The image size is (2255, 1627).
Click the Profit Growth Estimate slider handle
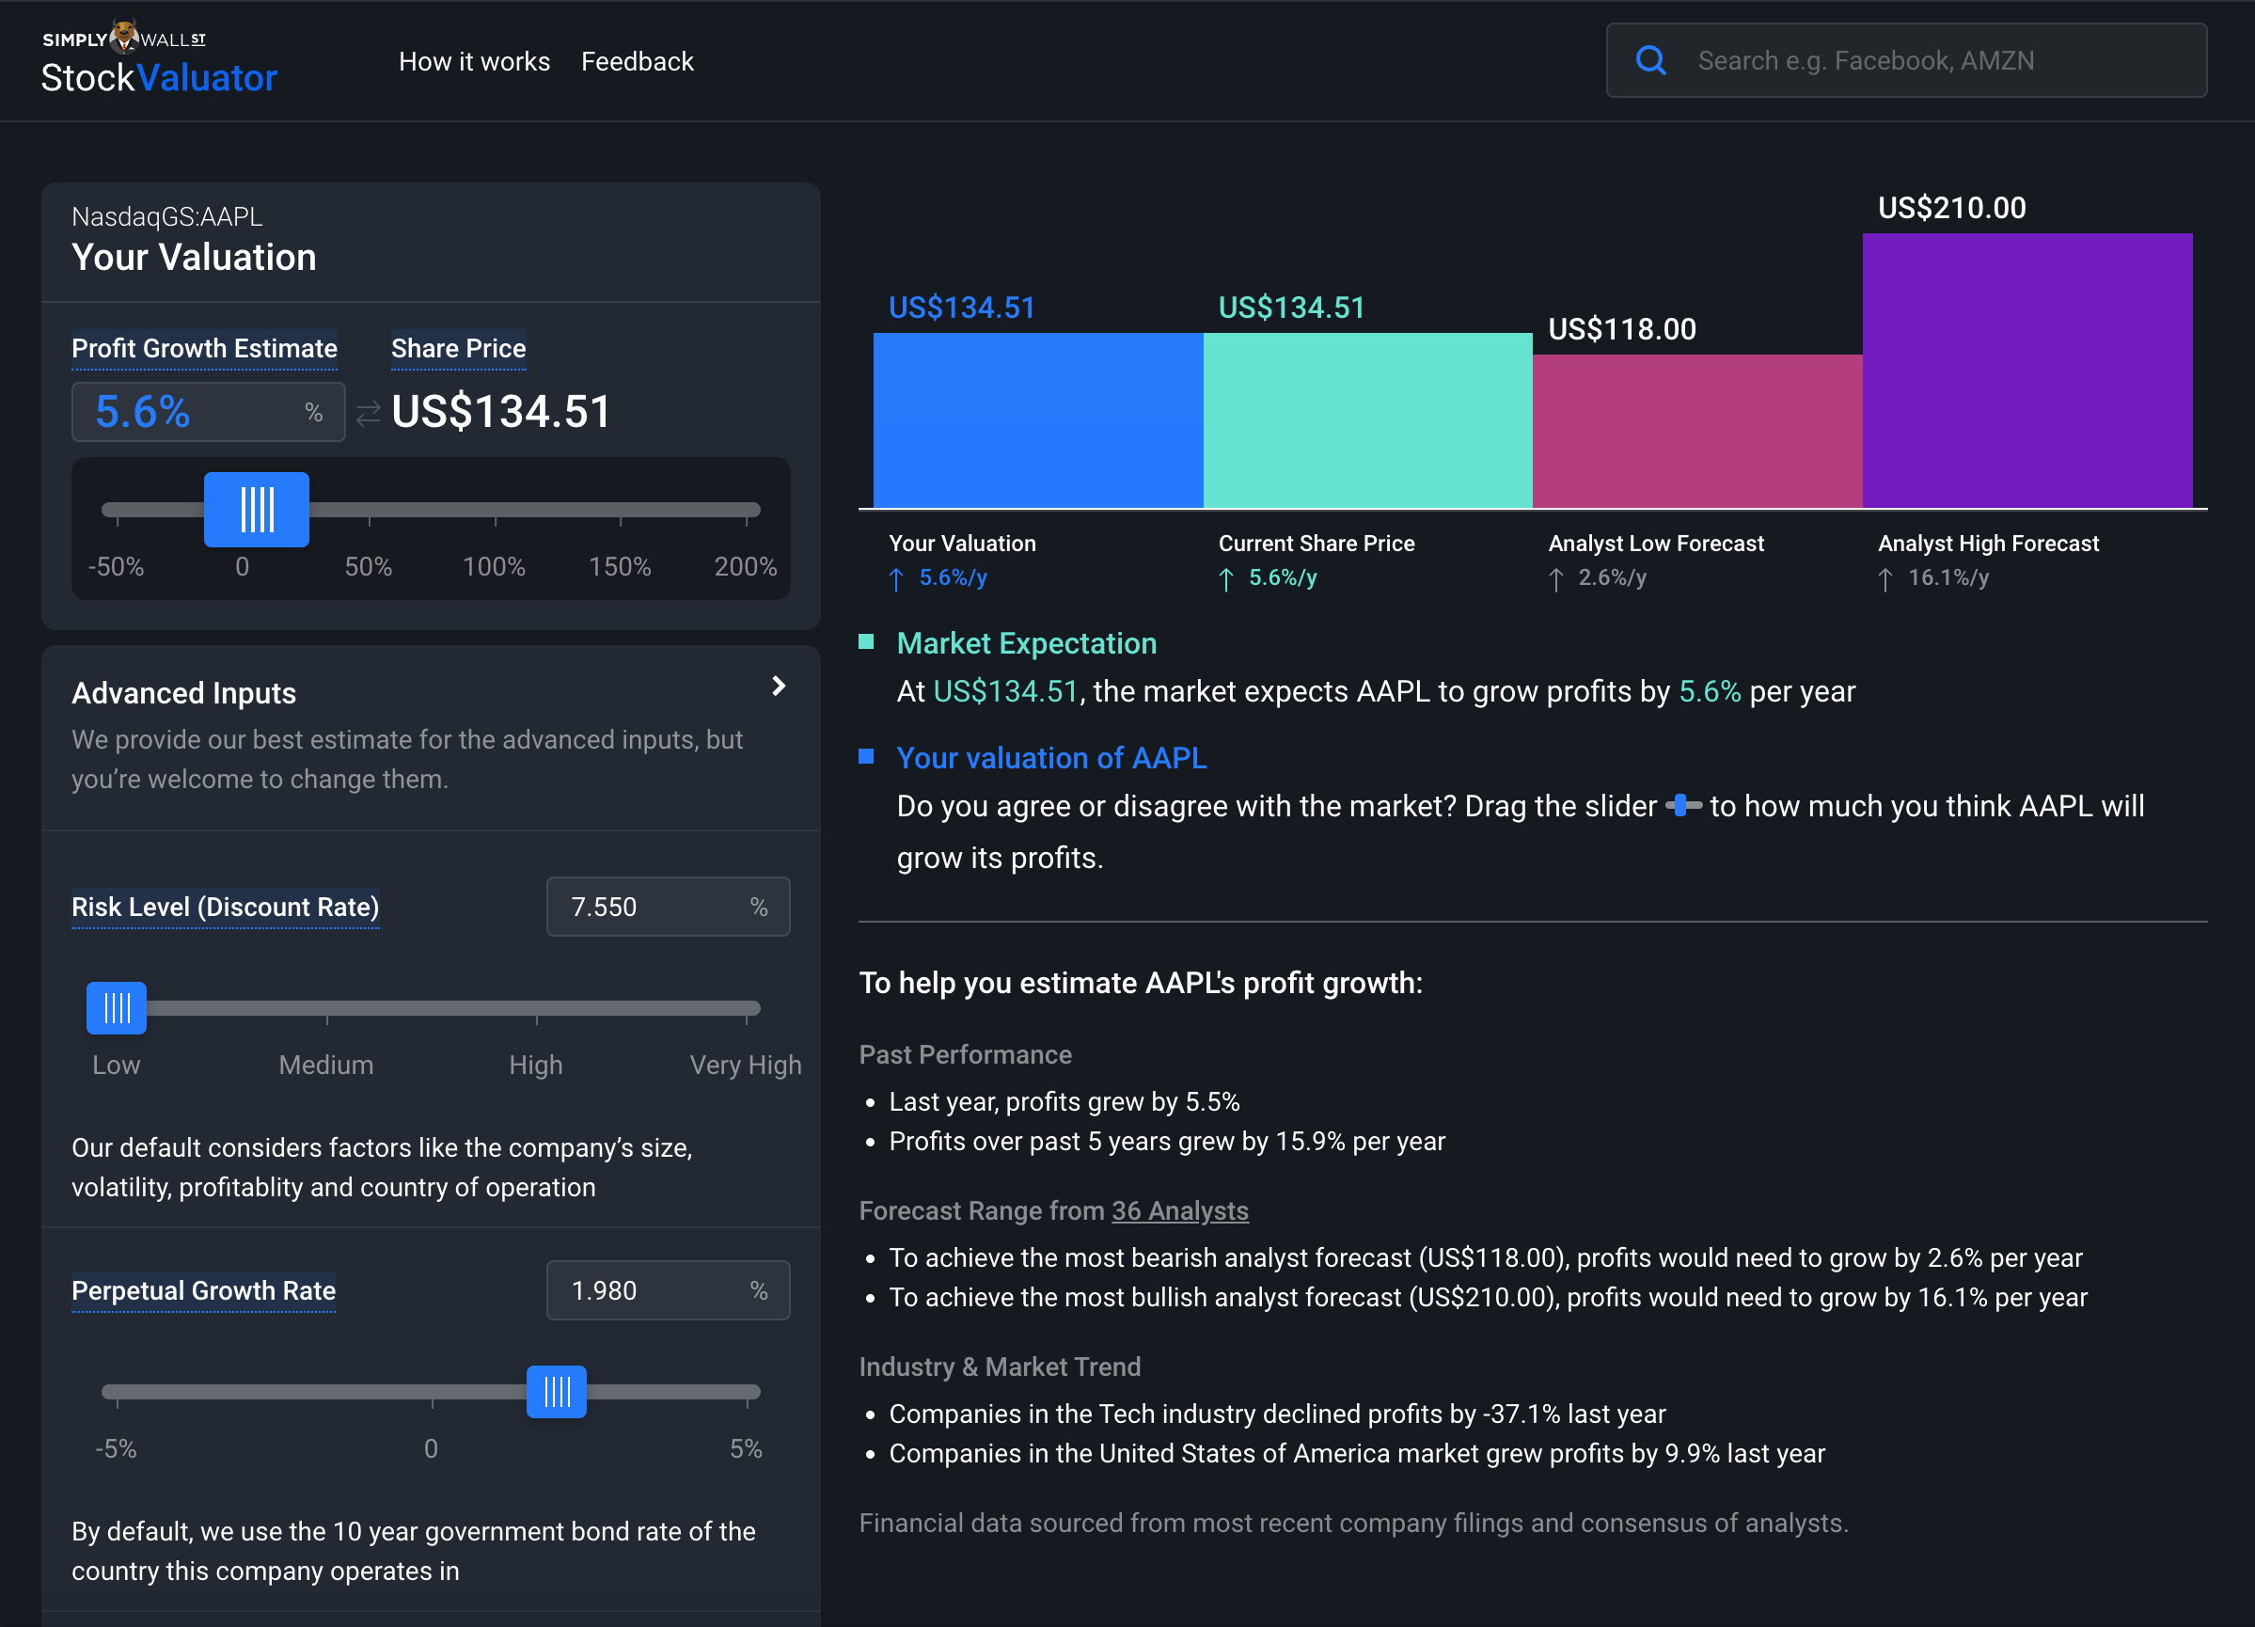(x=257, y=510)
